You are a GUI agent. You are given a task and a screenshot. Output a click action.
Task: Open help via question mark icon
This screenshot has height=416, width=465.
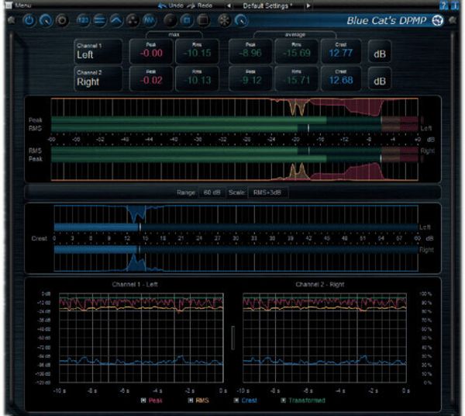tap(444, 5)
